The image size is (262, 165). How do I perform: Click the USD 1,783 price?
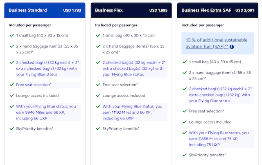point(73,9)
